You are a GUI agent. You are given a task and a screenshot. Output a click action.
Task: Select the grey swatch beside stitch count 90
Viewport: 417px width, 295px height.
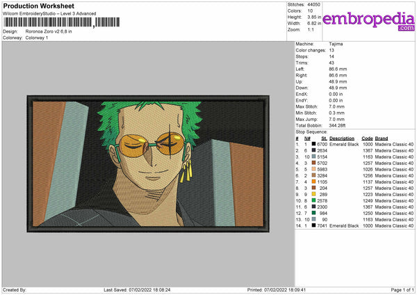click(313, 219)
